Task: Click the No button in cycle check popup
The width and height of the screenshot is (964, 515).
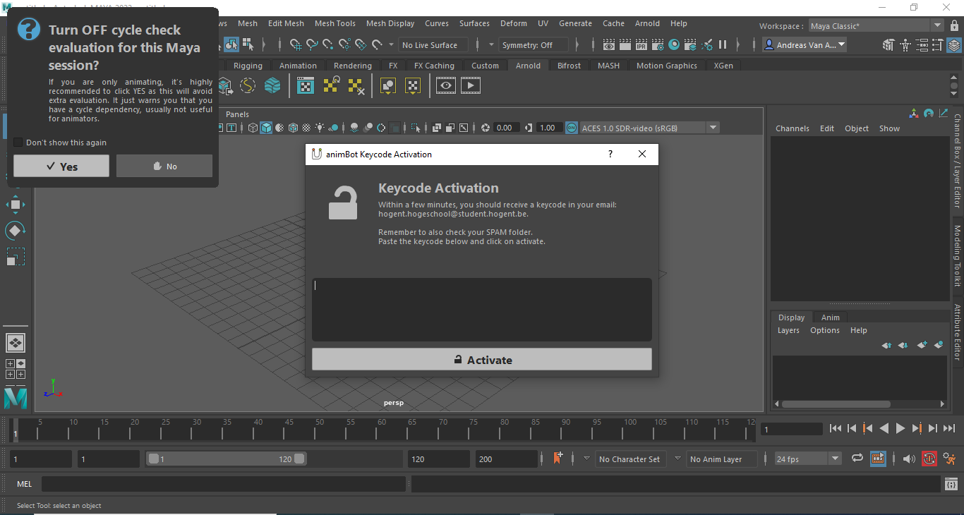Action: tap(164, 166)
